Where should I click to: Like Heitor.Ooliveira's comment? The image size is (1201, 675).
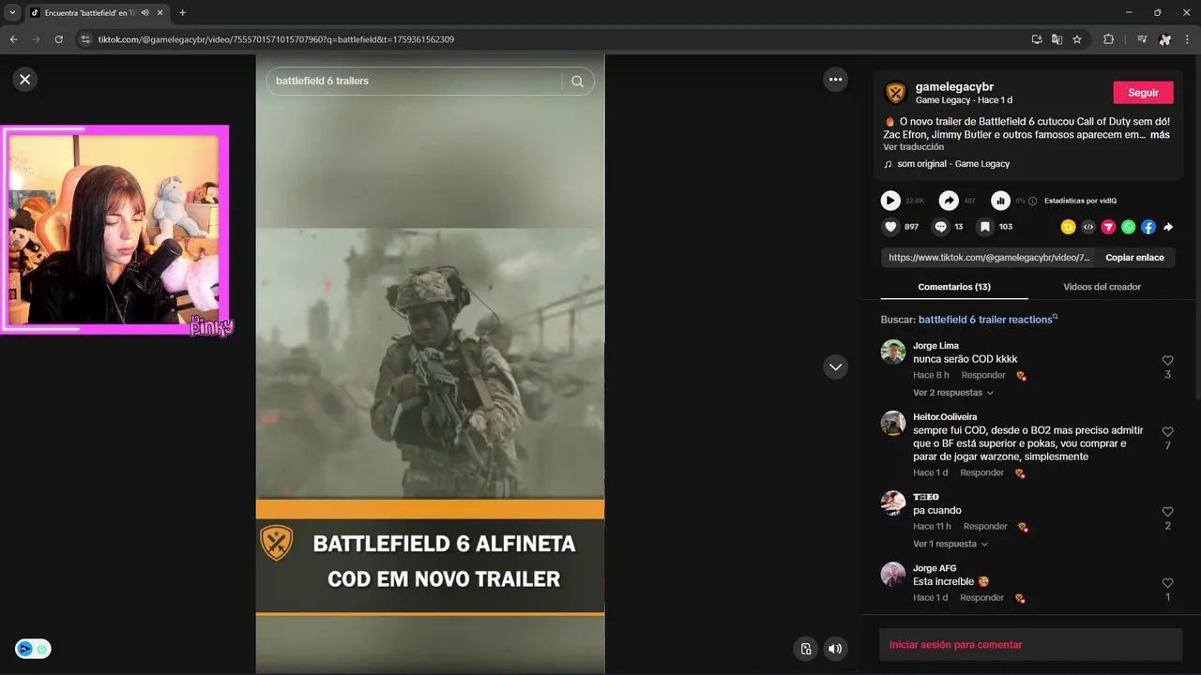(x=1167, y=432)
